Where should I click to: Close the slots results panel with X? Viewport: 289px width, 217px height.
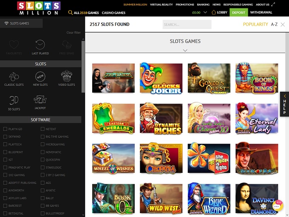coord(283,25)
